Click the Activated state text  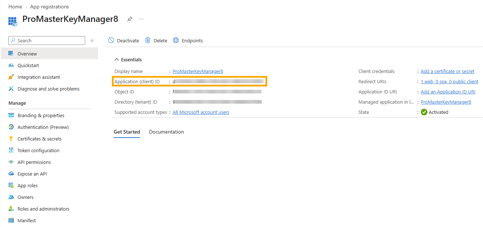coord(438,112)
